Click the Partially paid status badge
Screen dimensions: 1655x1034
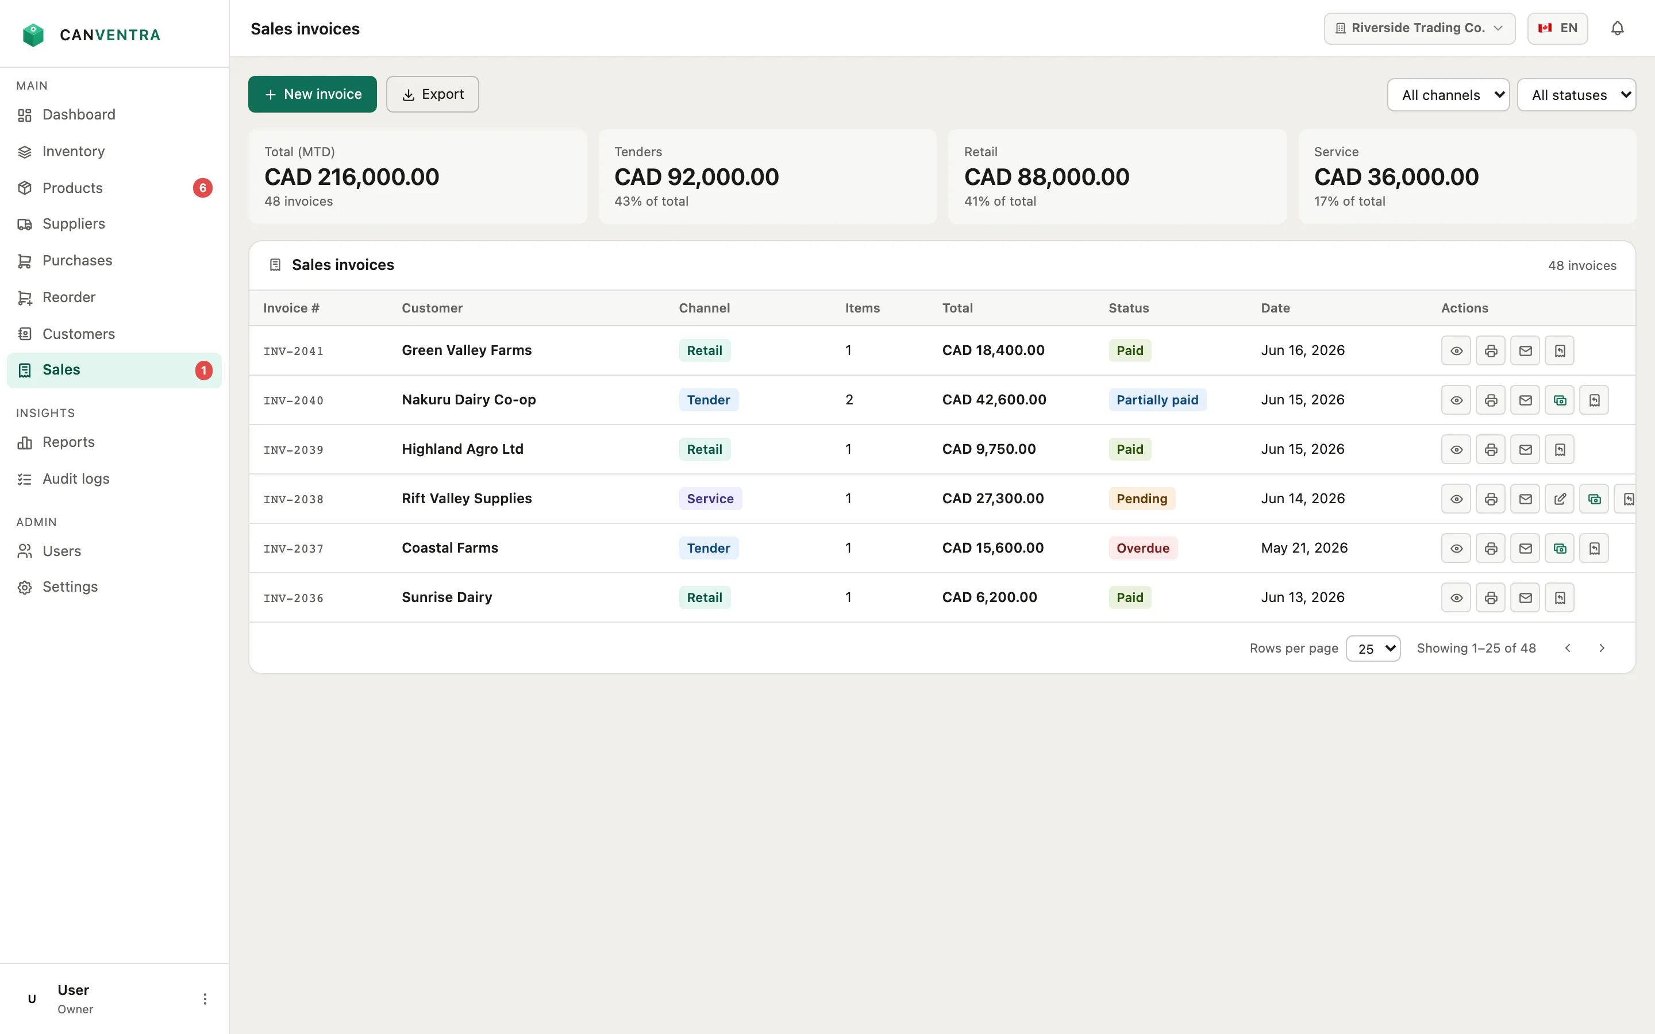pyautogui.click(x=1157, y=400)
